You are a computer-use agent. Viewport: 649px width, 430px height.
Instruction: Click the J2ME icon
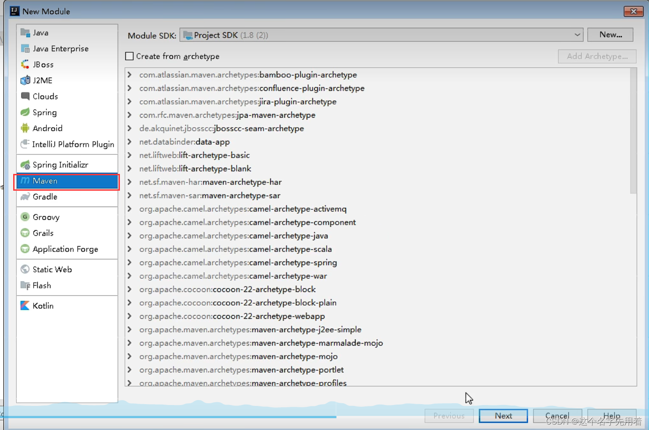(x=25, y=80)
